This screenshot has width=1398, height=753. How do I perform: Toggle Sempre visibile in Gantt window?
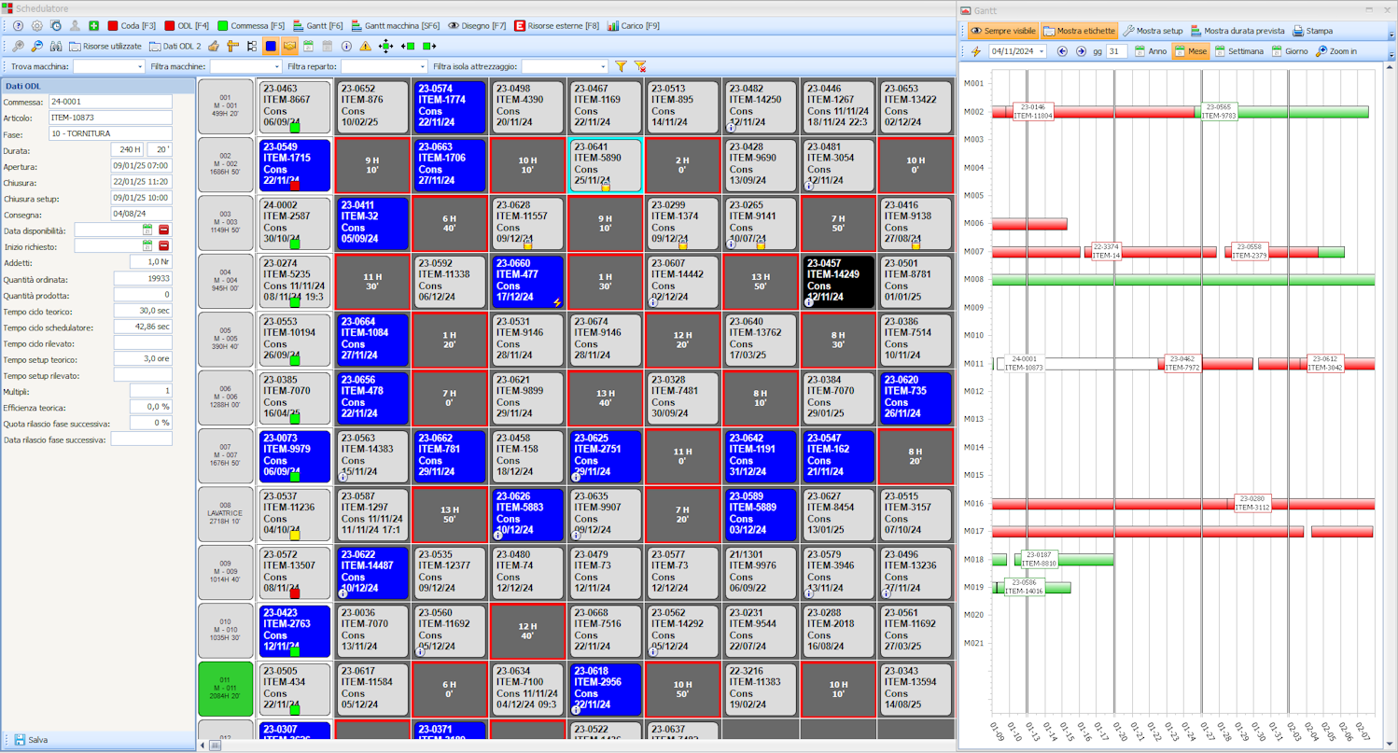[1001, 31]
